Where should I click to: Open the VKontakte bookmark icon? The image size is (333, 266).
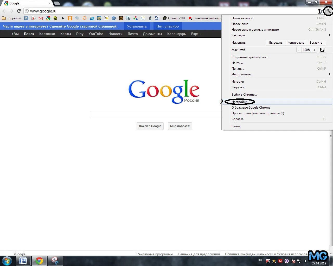(26, 18)
